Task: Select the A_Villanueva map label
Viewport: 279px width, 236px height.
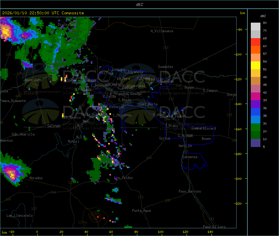Action: pos(162,31)
